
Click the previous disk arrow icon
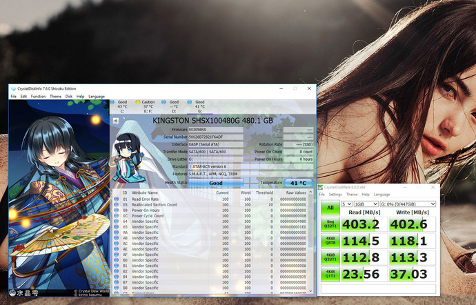[x=116, y=121]
